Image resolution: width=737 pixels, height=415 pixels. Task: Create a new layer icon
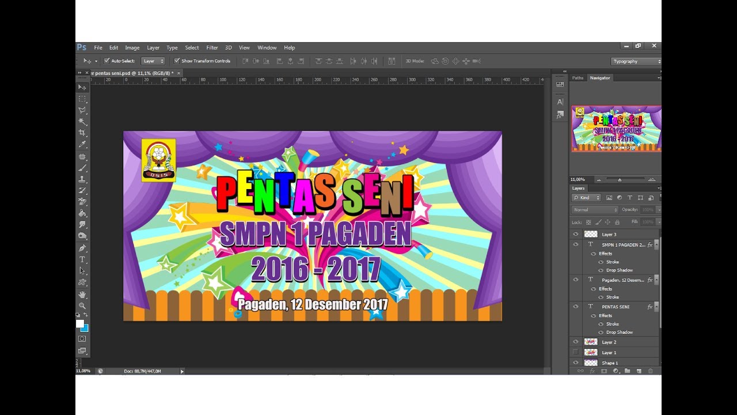(x=639, y=371)
